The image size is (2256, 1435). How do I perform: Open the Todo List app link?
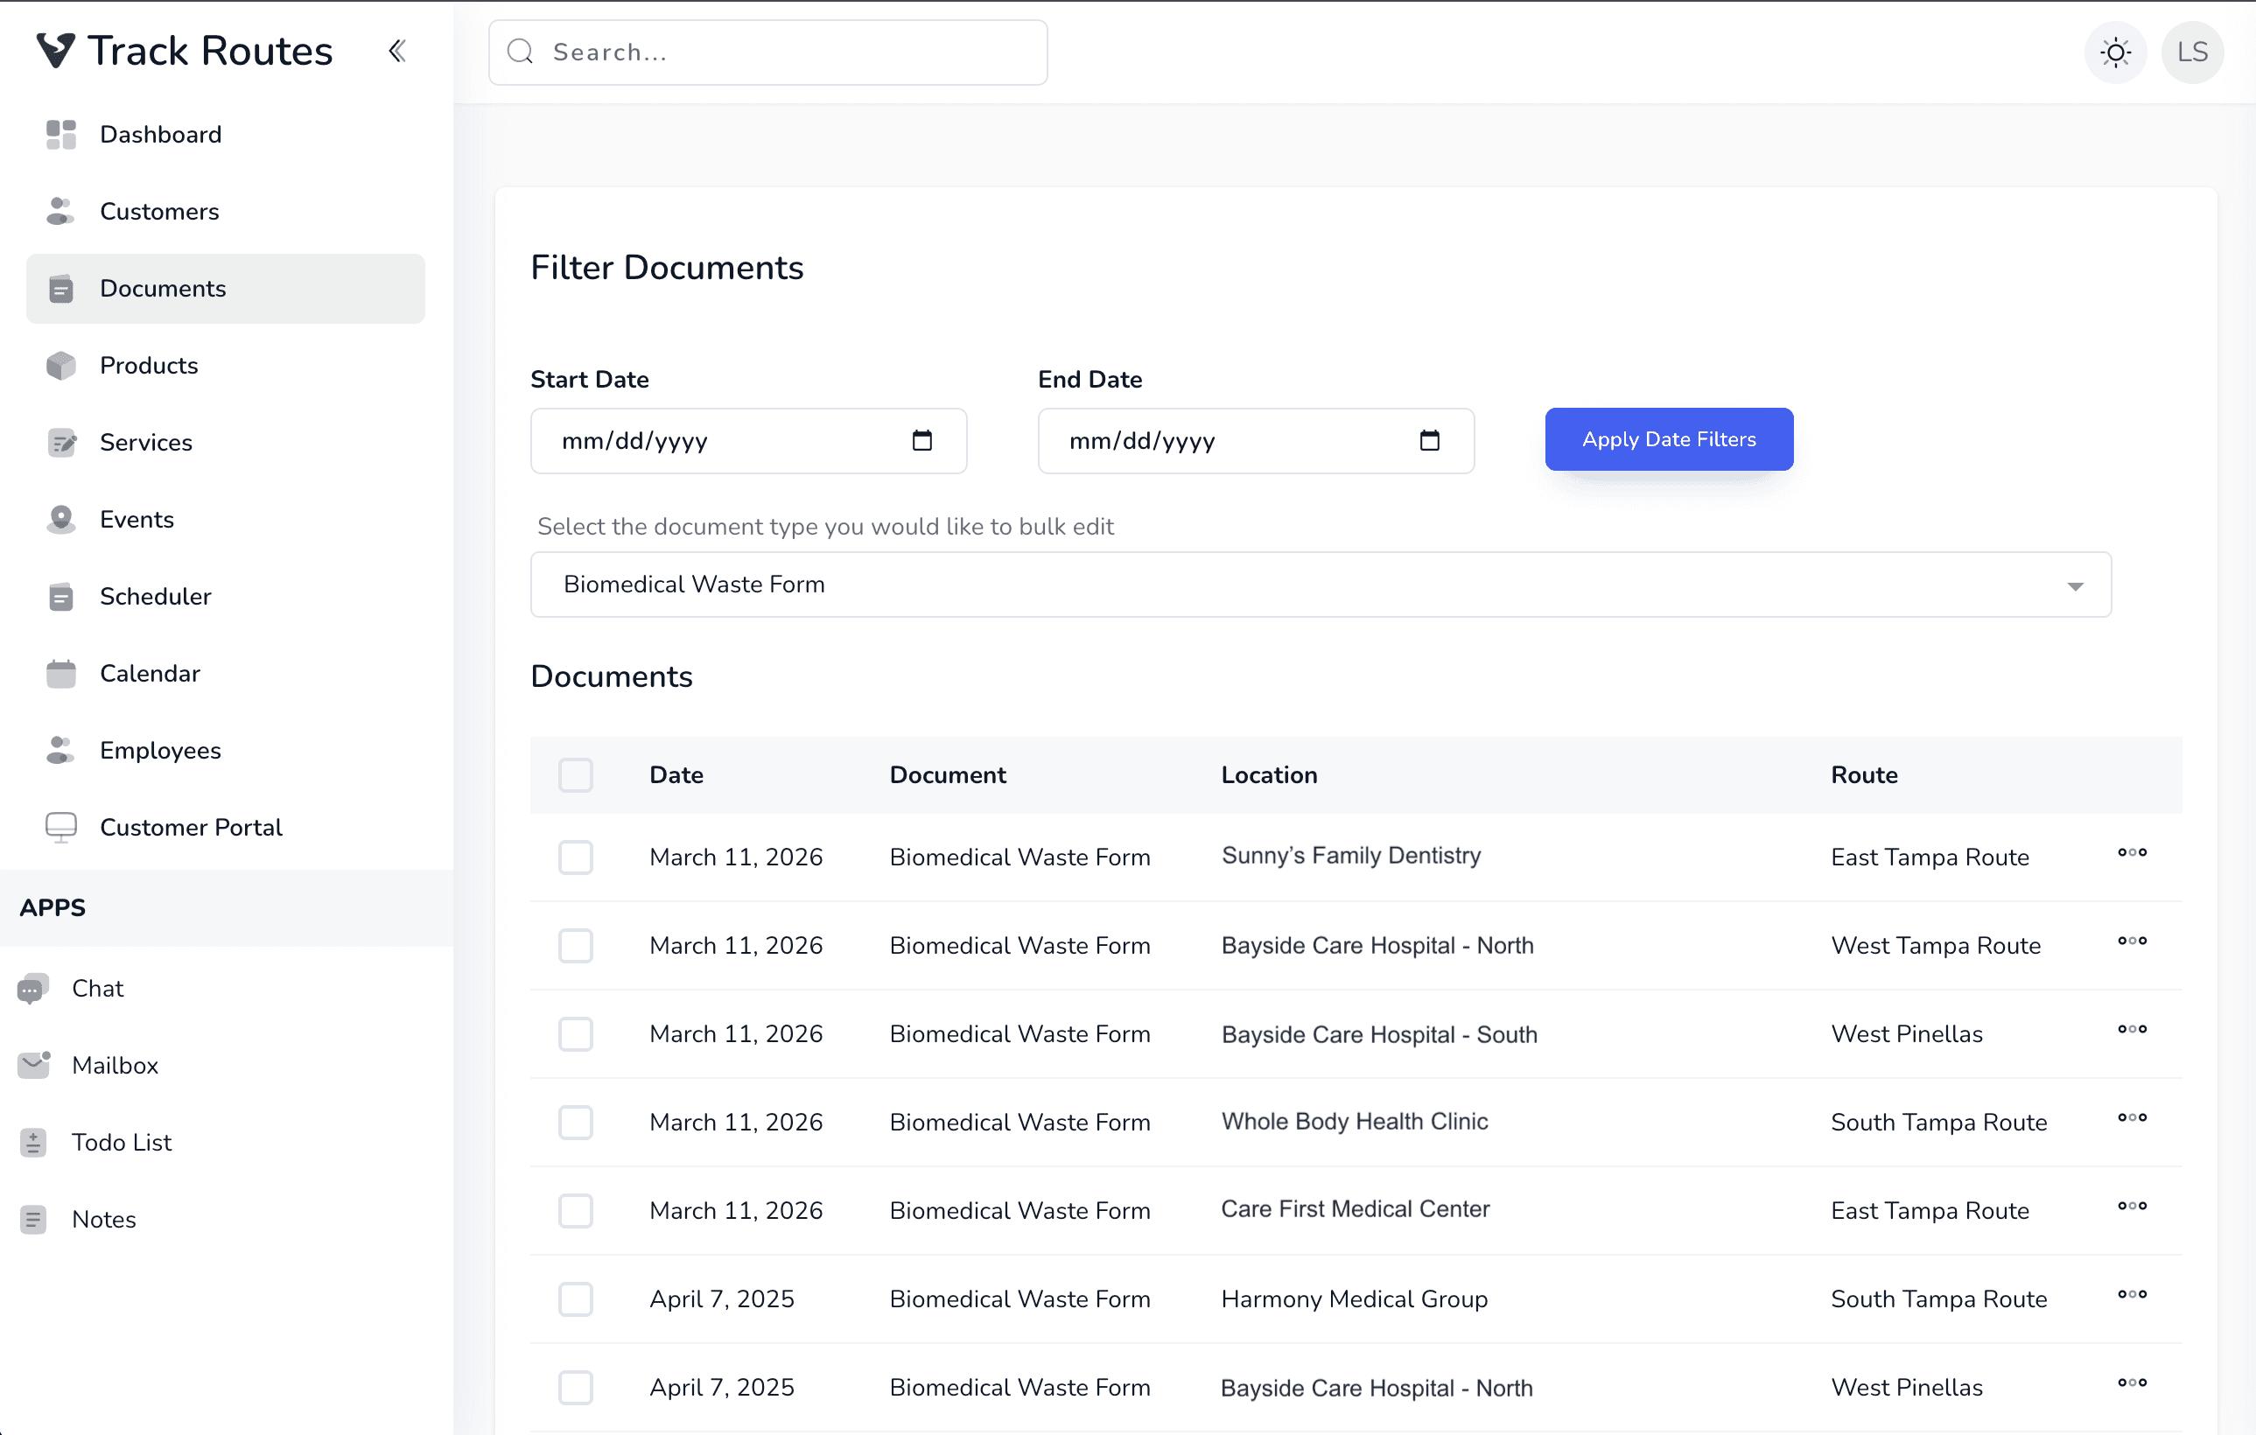pyautogui.click(x=122, y=1142)
